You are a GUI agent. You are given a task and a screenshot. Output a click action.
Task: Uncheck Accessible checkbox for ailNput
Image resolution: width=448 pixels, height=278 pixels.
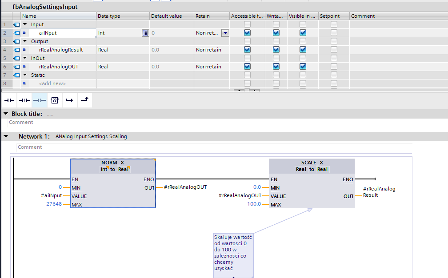pyautogui.click(x=247, y=33)
